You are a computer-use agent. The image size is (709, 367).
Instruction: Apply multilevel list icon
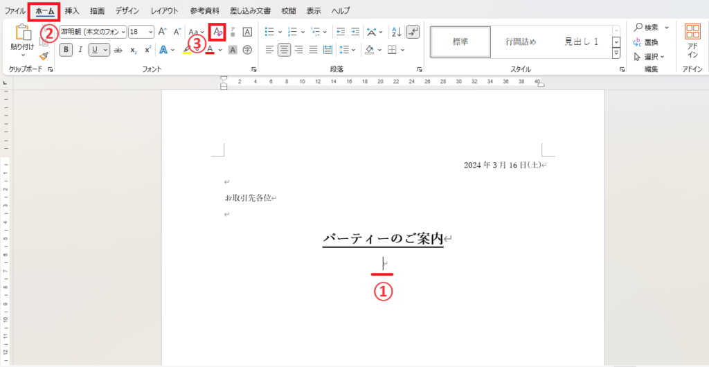(x=316, y=32)
